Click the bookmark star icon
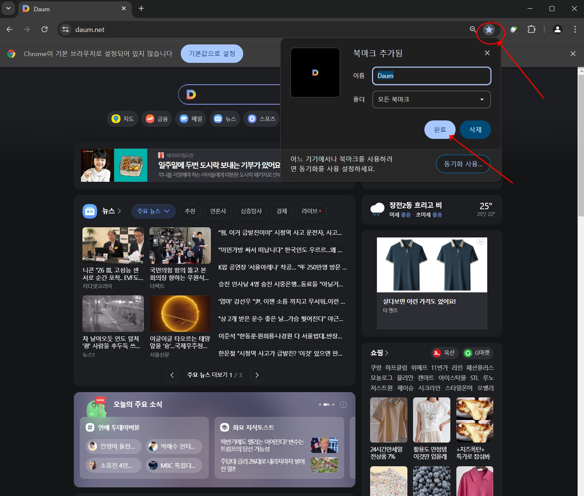Viewport: 584px width, 496px height. tap(489, 29)
